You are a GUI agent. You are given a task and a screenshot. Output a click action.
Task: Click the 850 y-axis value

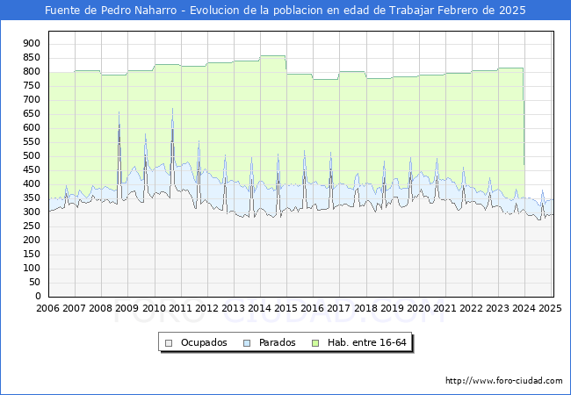tap(32, 57)
